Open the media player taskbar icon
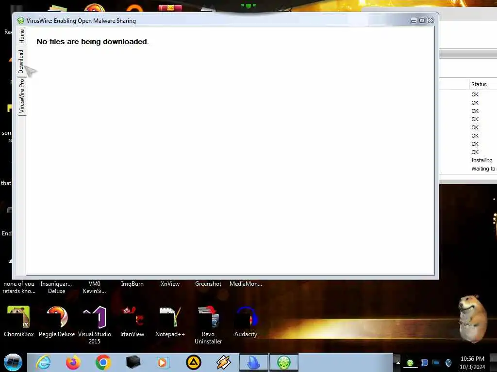Screen dimensions: 497x372 click(x=163, y=362)
